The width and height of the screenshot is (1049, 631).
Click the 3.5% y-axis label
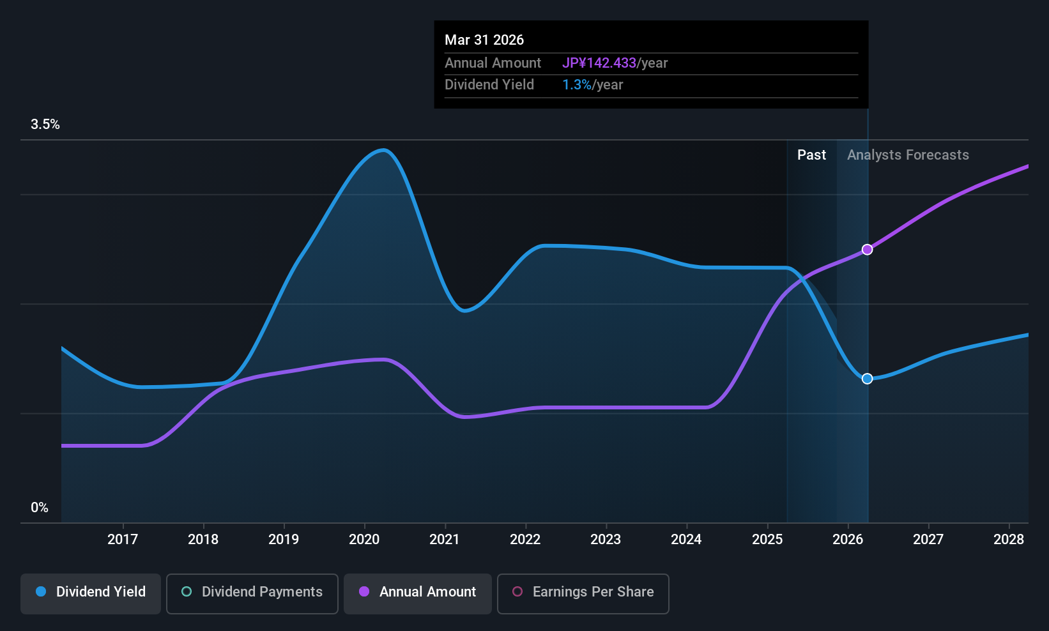click(x=45, y=125)
